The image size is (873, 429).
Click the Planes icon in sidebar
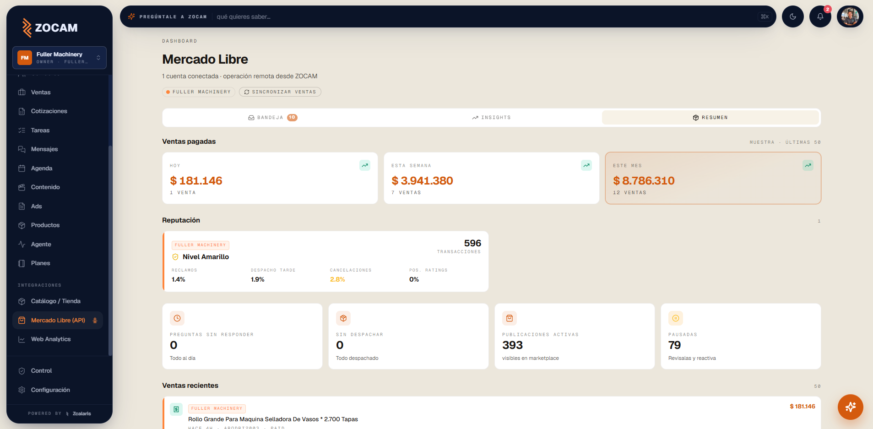point(22,263)
